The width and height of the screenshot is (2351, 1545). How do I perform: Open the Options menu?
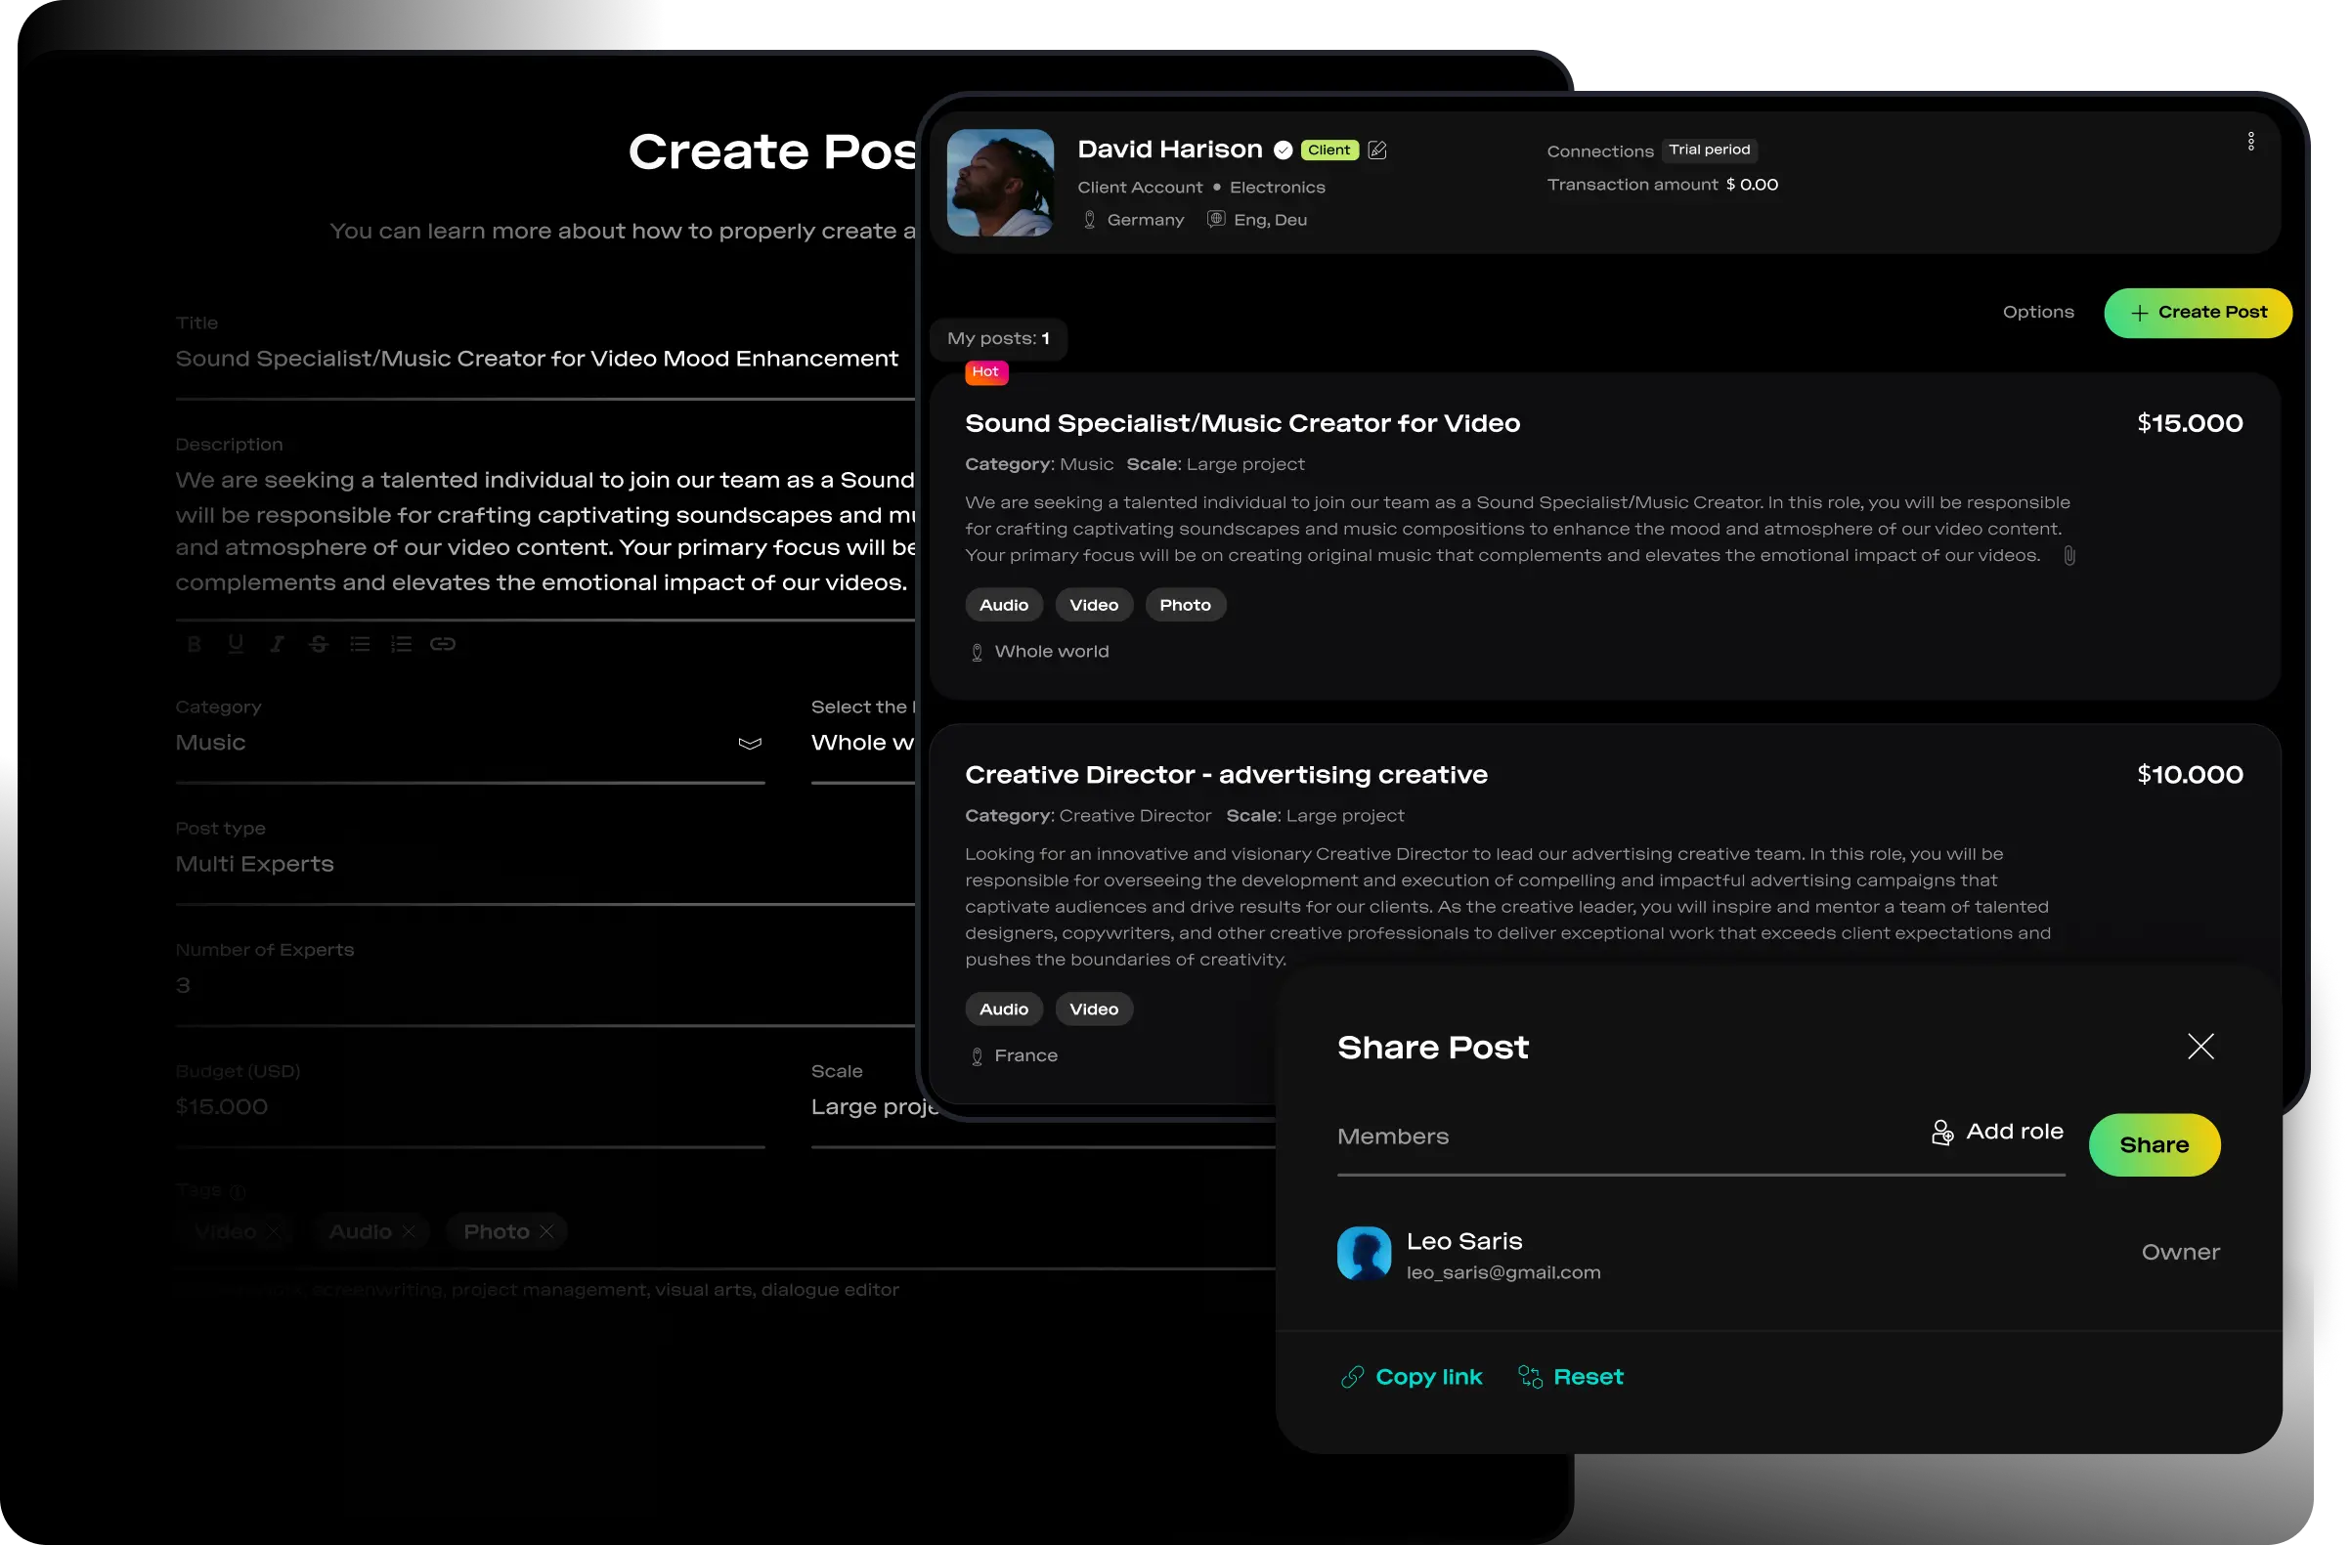tap(2037, 312)
